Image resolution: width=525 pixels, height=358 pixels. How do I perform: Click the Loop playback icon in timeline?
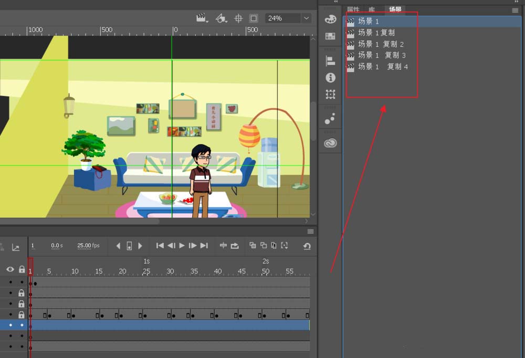tap(235, 246)
